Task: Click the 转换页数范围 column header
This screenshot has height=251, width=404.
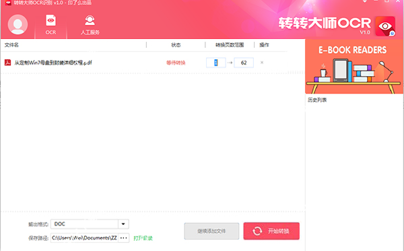Action: (x=230, y=45)
